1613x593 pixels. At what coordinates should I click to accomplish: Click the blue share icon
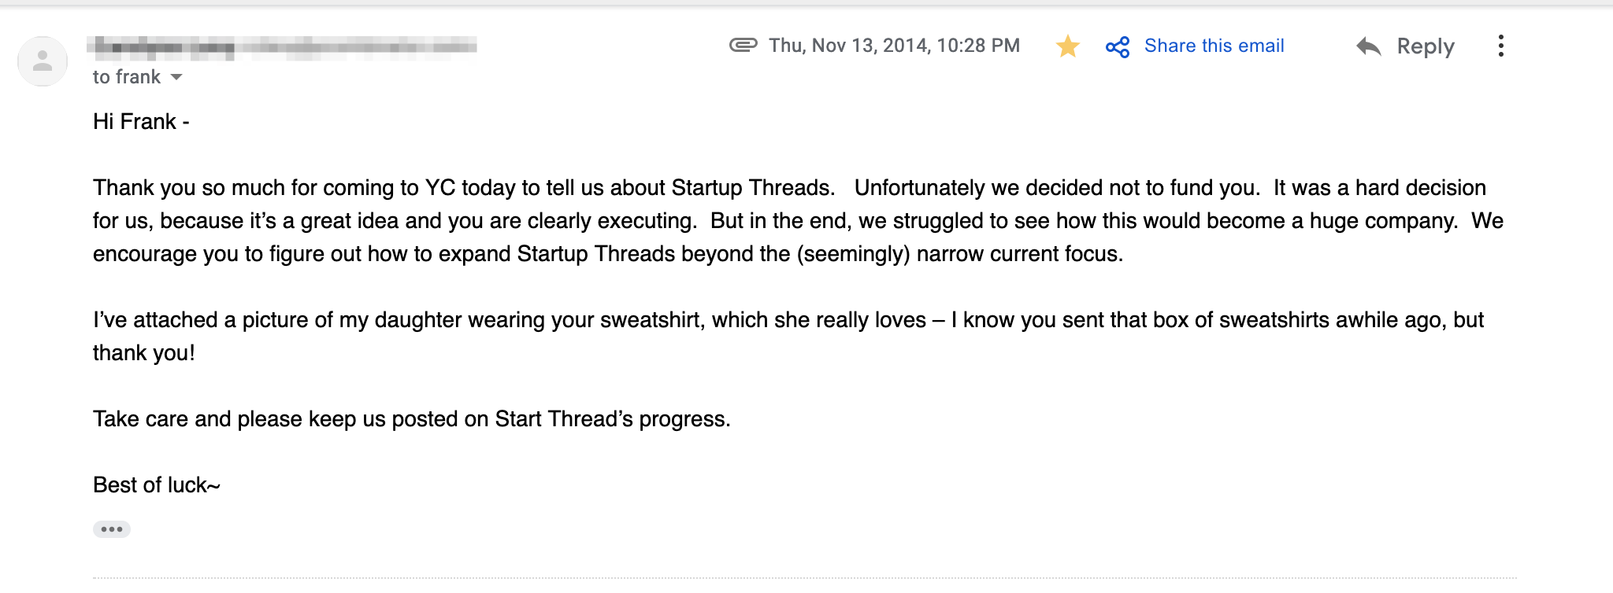1118,47
